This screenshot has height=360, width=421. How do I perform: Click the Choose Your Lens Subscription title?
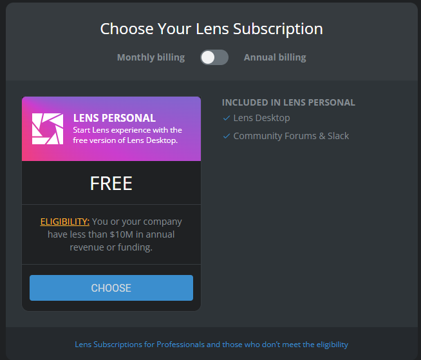(x=212, y=29)
